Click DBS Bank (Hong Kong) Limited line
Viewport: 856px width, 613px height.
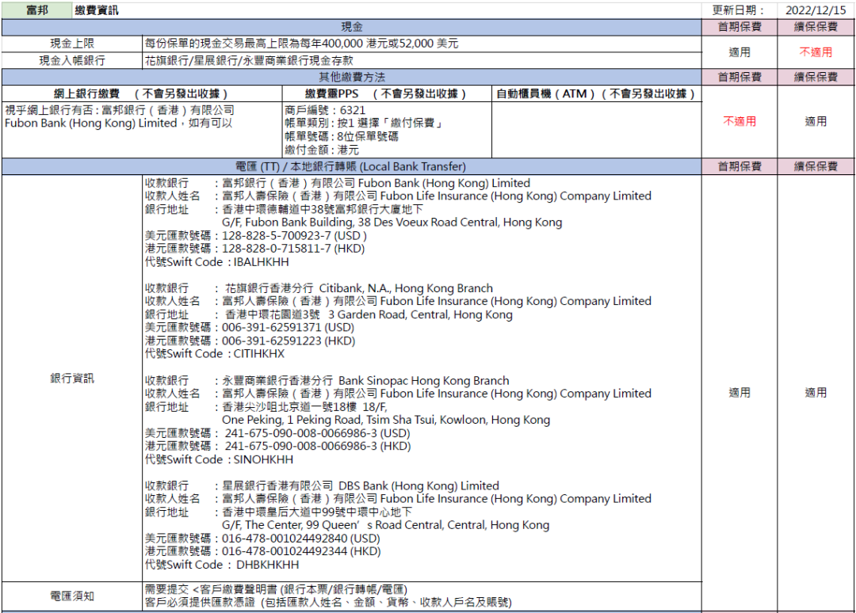click(322, 485)
